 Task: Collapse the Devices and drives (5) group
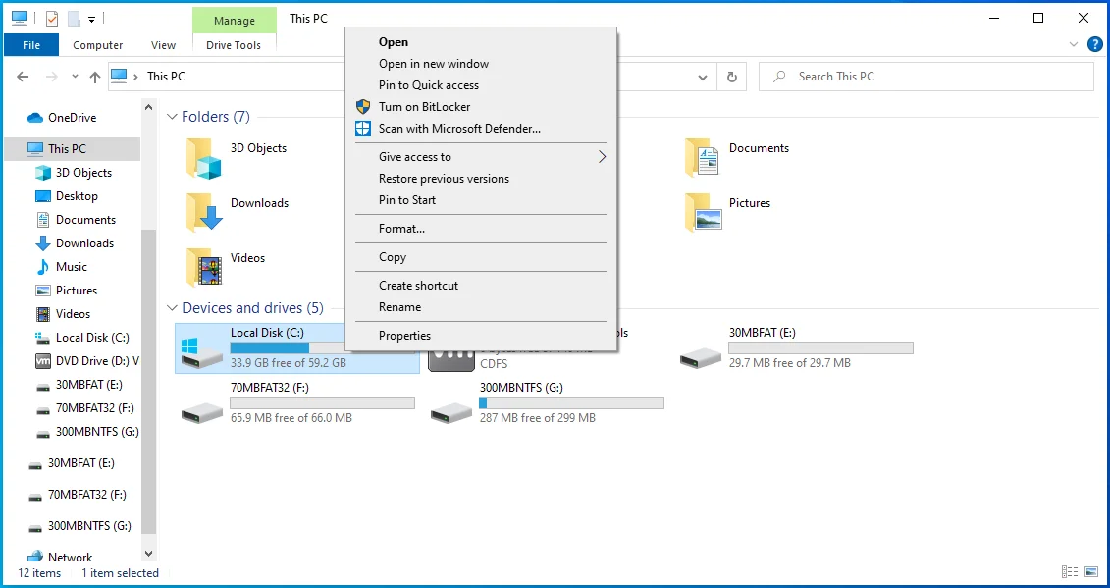click(x=172, y=308)
